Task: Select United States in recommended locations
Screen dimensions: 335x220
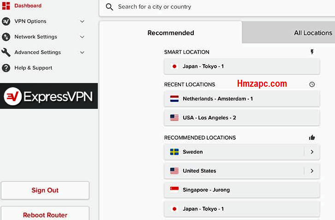Action: (x=242, y=171)
